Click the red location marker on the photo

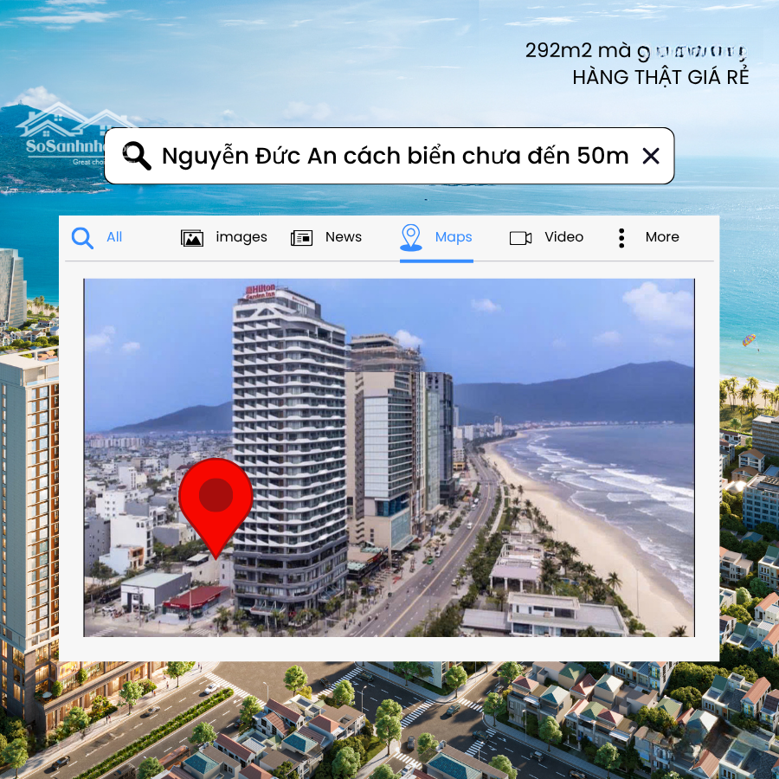click(x=216, y=498)
